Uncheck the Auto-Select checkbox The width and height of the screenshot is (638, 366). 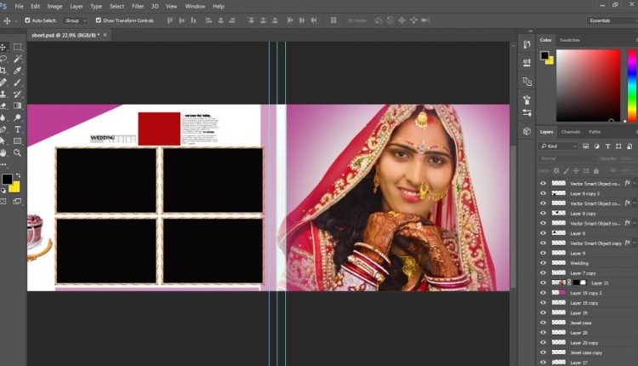click(27, 20)
